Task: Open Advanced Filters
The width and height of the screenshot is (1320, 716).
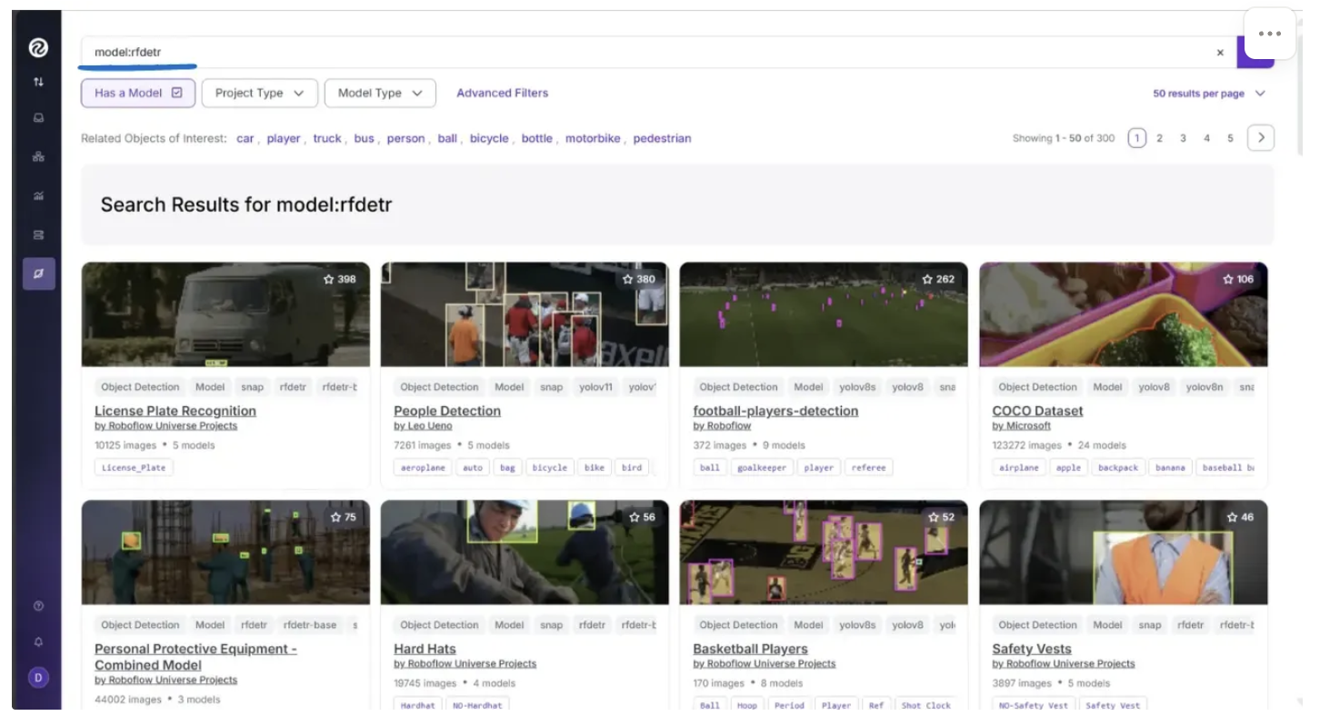Action: point(502,93)
